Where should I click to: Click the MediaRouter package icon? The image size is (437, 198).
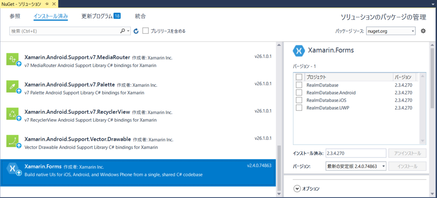tap(12, 59)
